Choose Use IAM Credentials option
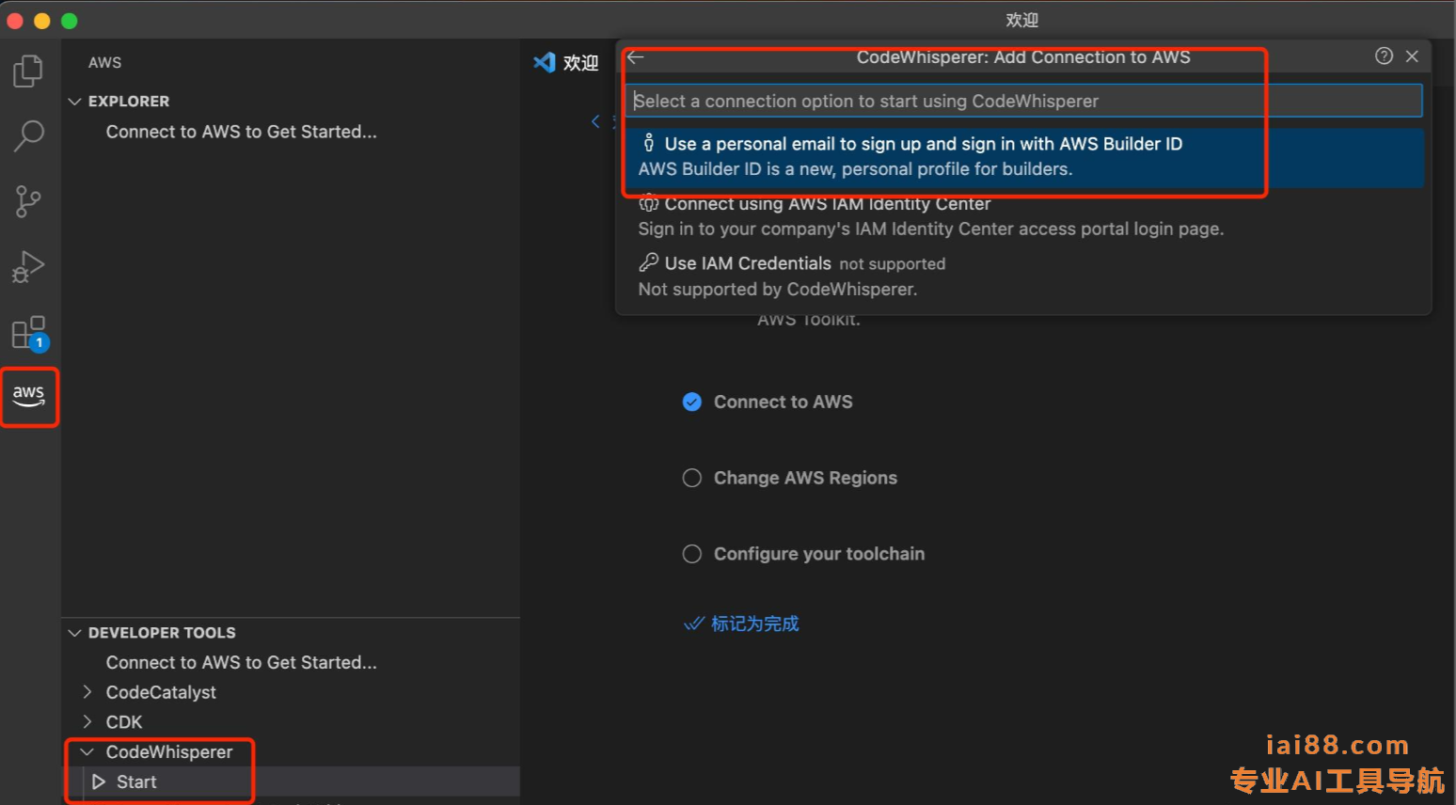Image resolution: width=1456 pixels, height=805 pixels. 1025,276
